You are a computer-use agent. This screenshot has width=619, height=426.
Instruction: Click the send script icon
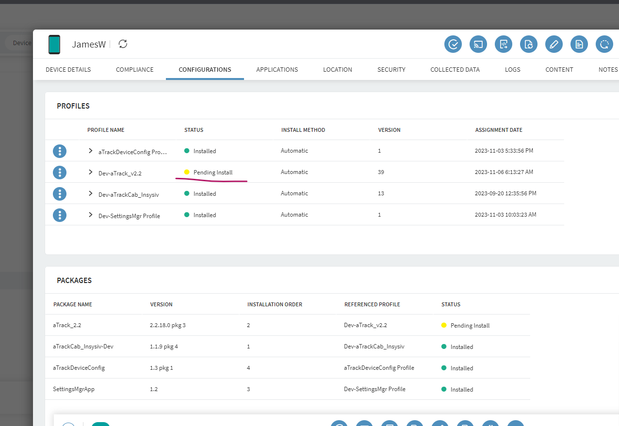coord(504,44)
